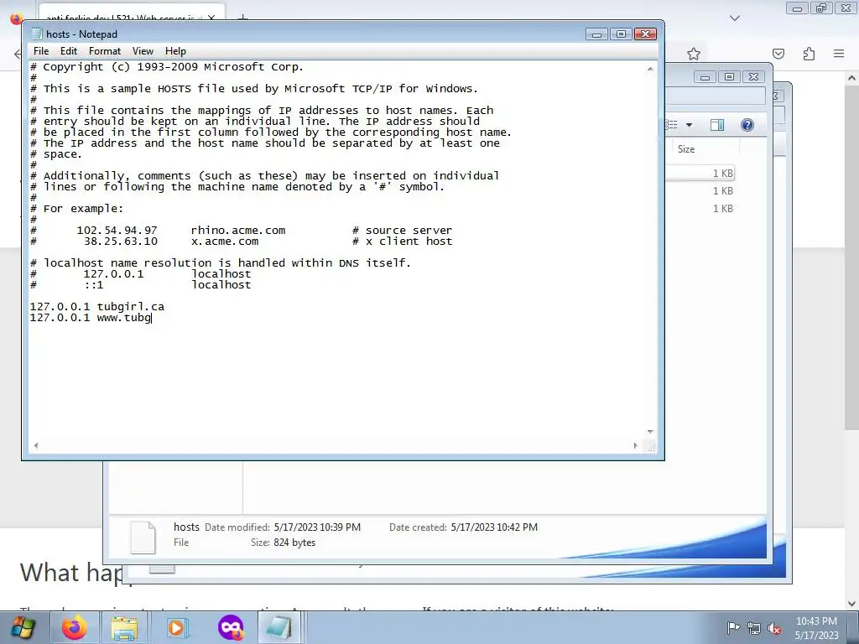Click the Firefox page scrollbar down arrow
The image size is (859, 644).
tap(852, 604)
